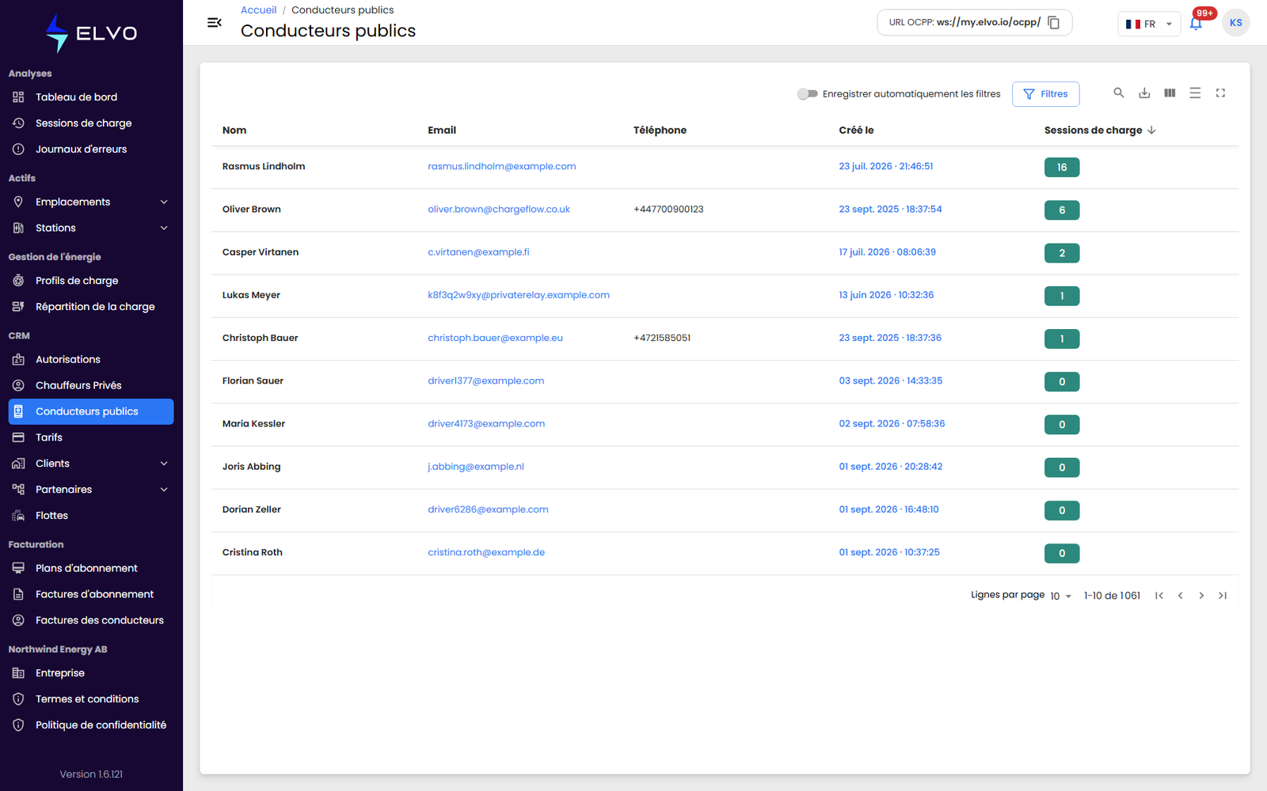Image resolution: width=1267 pixels, height=791 pixels.
Task: Open email j.abbing@example.nl
Action: coord(476,467)
